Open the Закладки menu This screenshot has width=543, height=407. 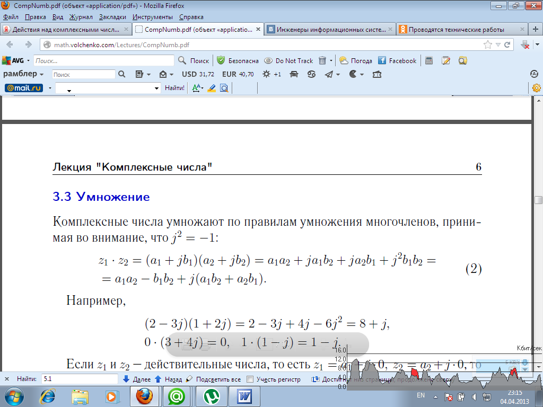pos(112,17)
